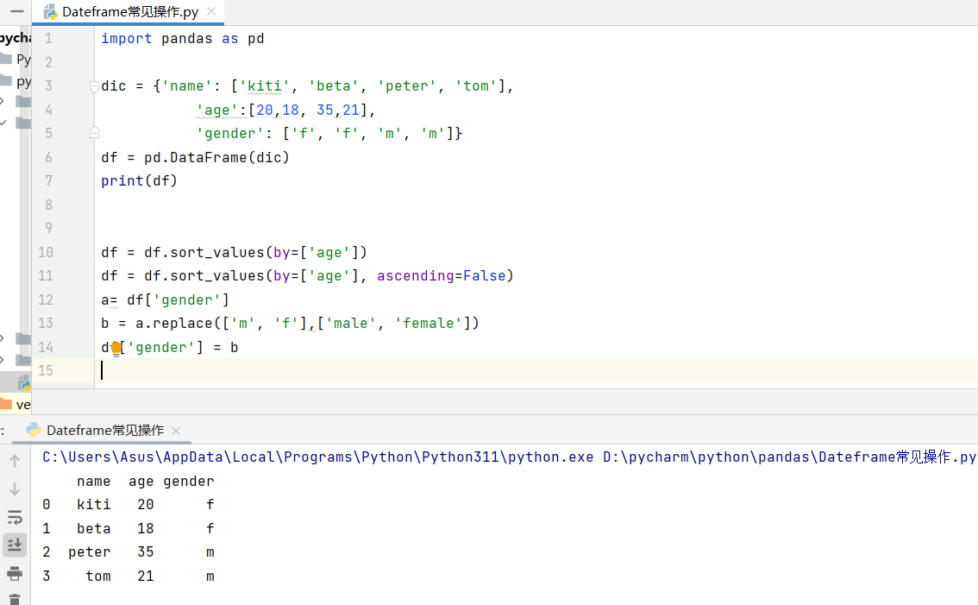Collapse code block at line 3
This screenshot has height=605, width=978.
pyautogui.click(x=95, y=86)
